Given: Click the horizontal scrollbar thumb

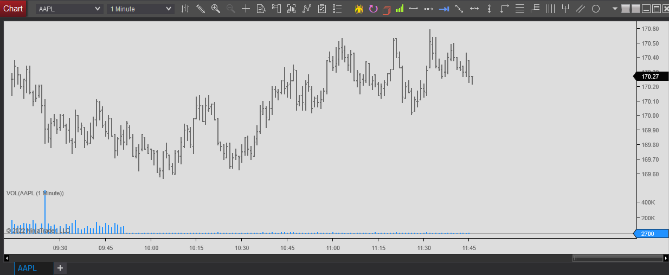Looking at the screenshot, I should 617,258.
